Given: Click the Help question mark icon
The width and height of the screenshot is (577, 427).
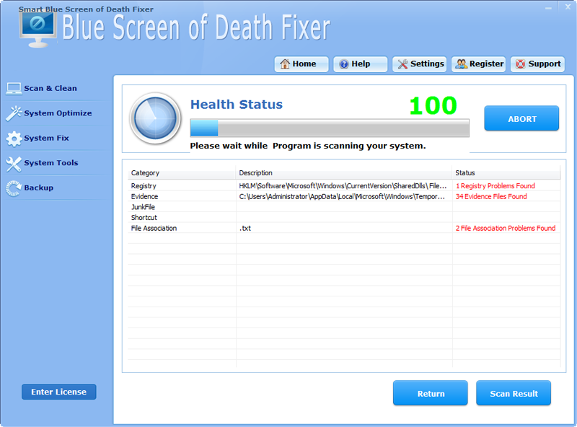Looking at the screenshot, I should [x=344, y=63].
